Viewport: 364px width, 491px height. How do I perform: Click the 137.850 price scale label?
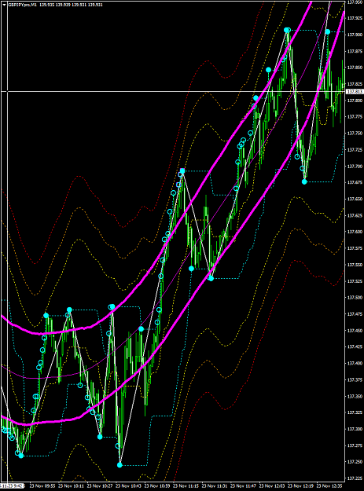pos(355,68)
